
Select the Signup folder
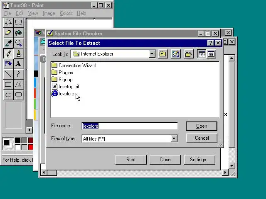[62, 80]
